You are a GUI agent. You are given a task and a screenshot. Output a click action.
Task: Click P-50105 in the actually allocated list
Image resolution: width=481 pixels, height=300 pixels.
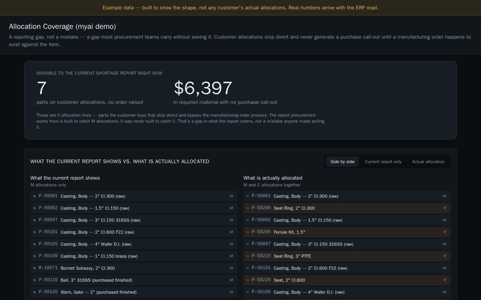(347, 292)
